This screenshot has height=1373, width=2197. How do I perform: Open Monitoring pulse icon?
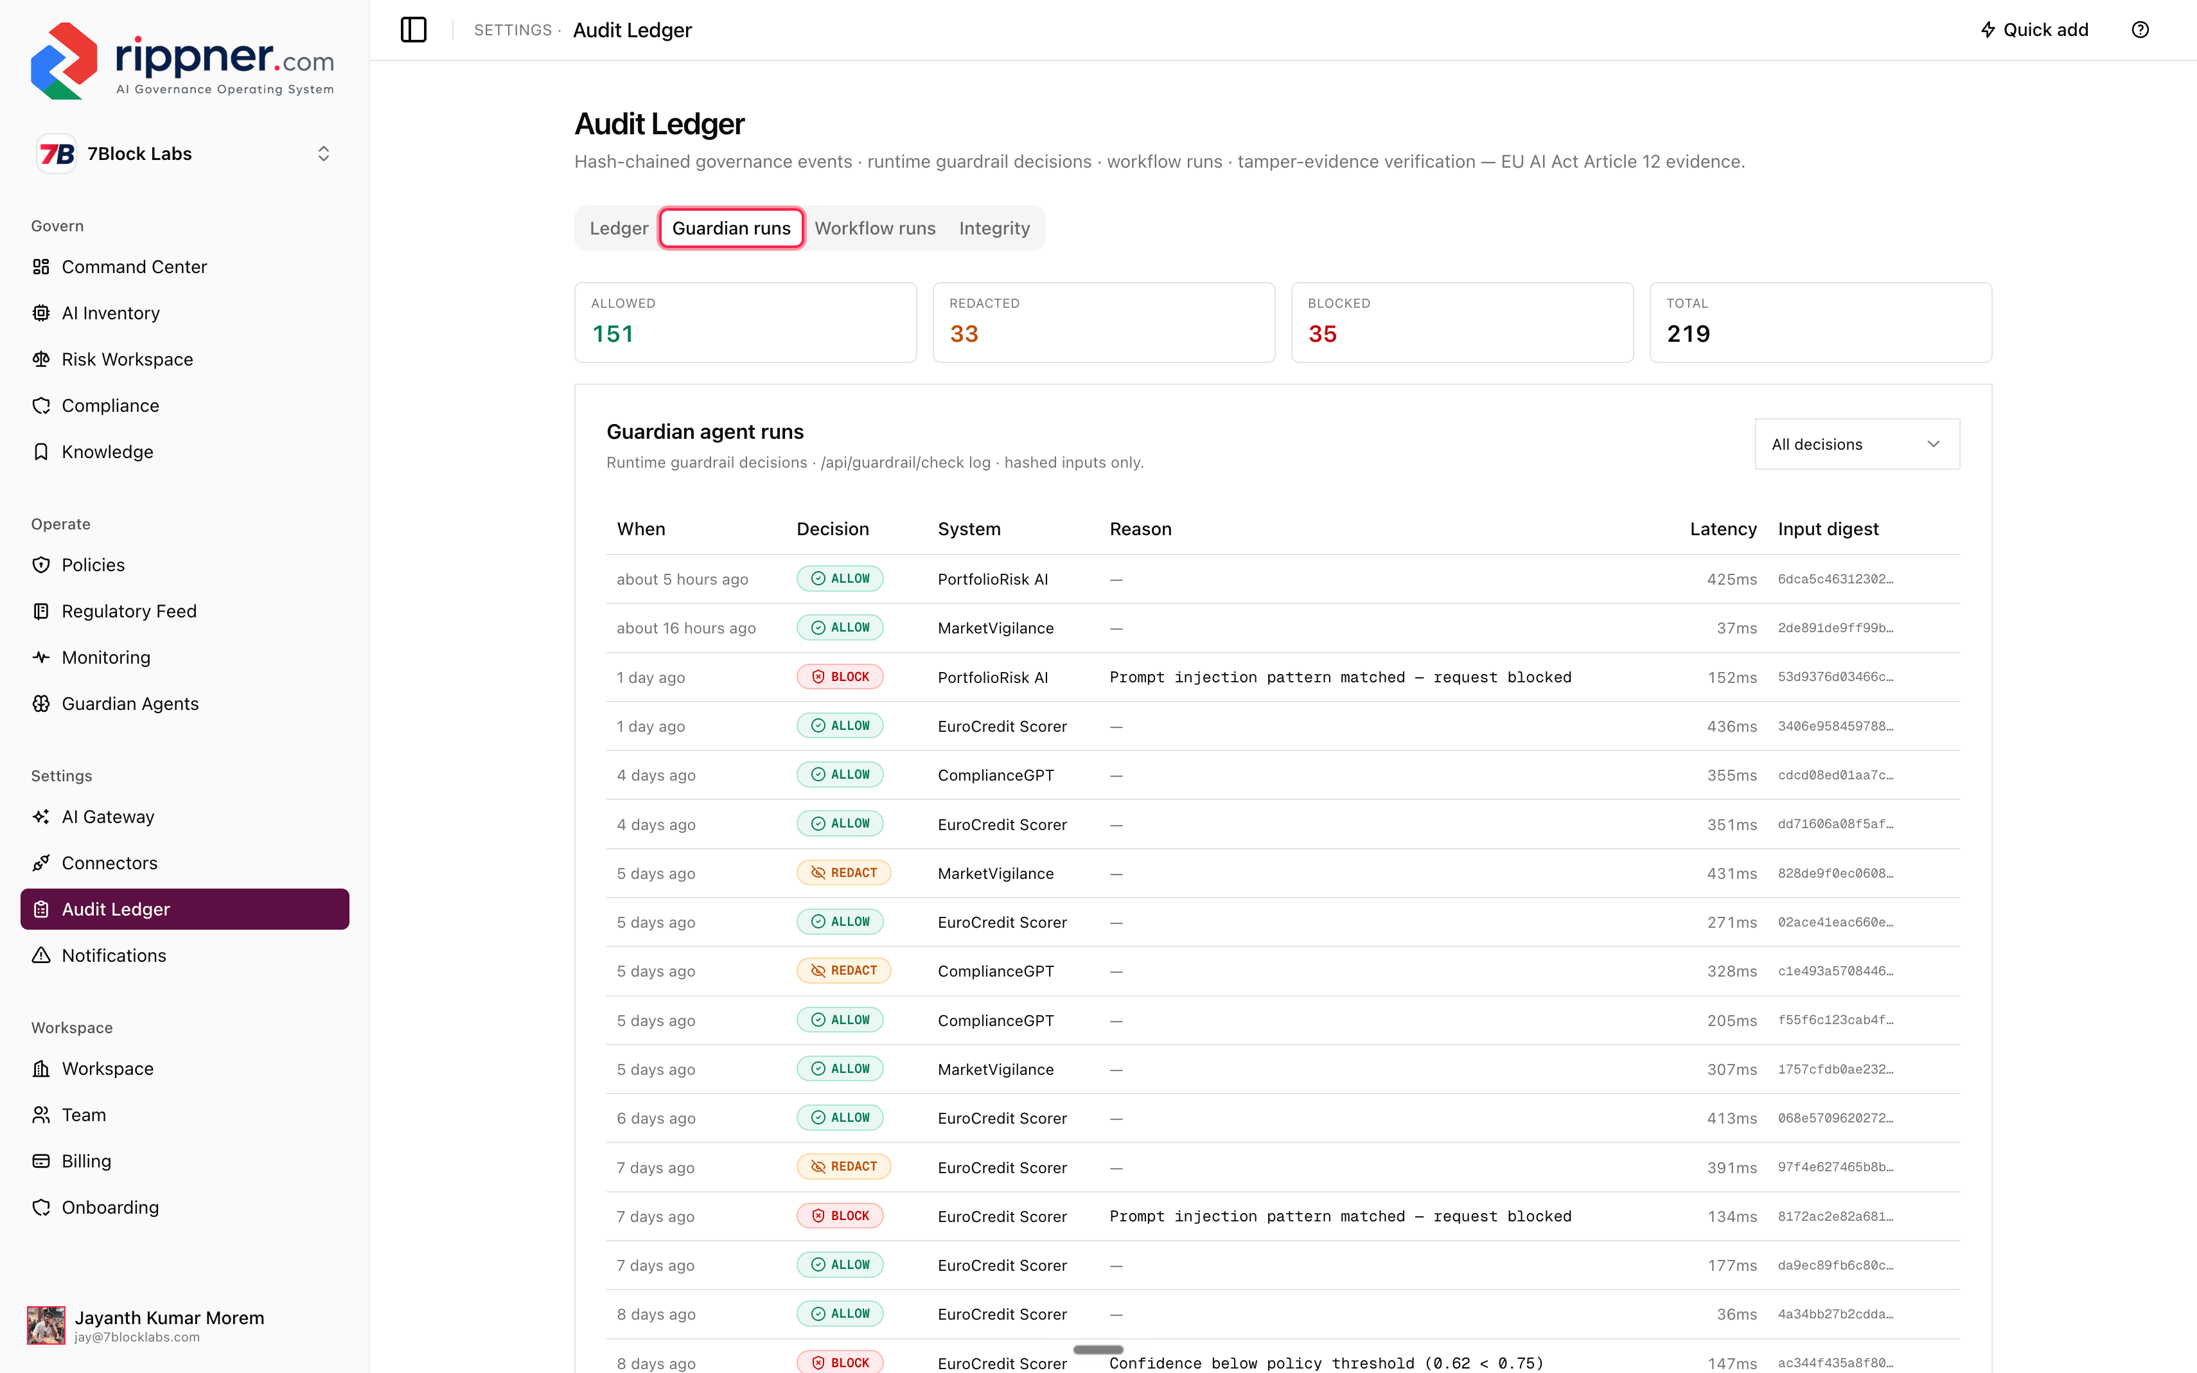(x=41, y=657)
